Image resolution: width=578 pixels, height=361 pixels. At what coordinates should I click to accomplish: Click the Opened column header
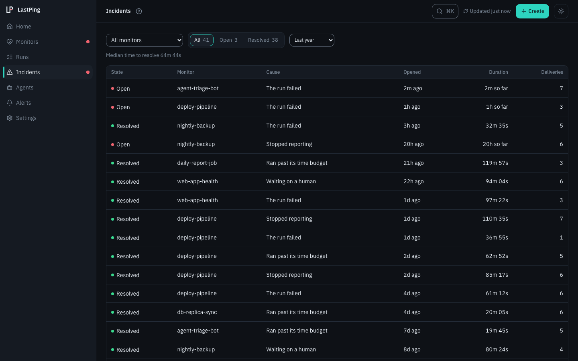(x=412, y=72)
